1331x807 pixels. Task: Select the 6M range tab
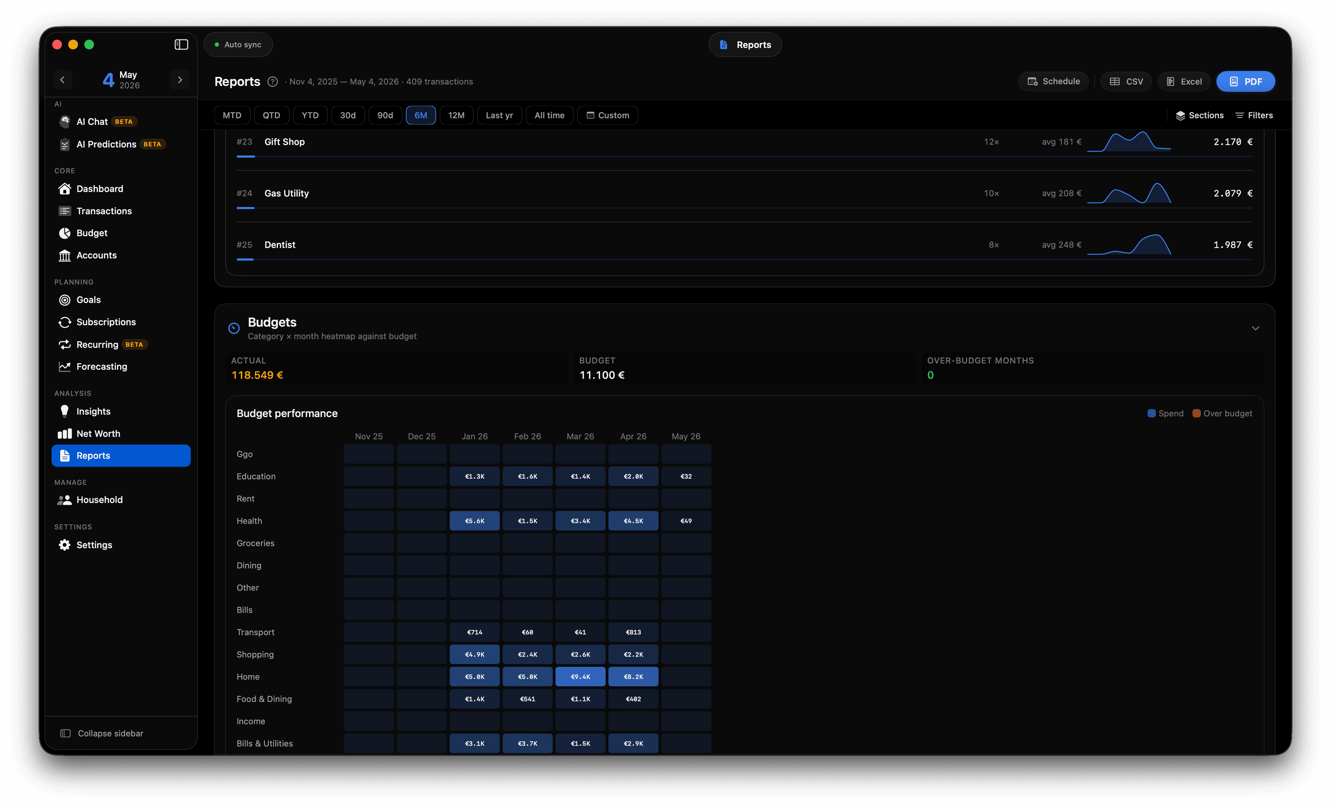[421, 115]
